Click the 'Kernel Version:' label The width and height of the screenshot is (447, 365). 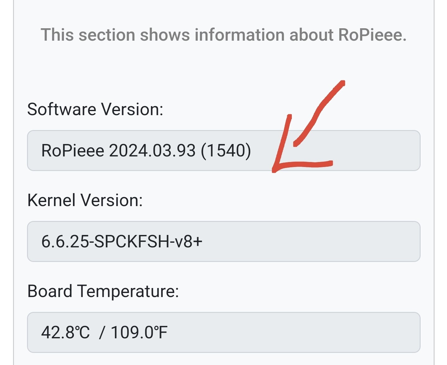85,200
